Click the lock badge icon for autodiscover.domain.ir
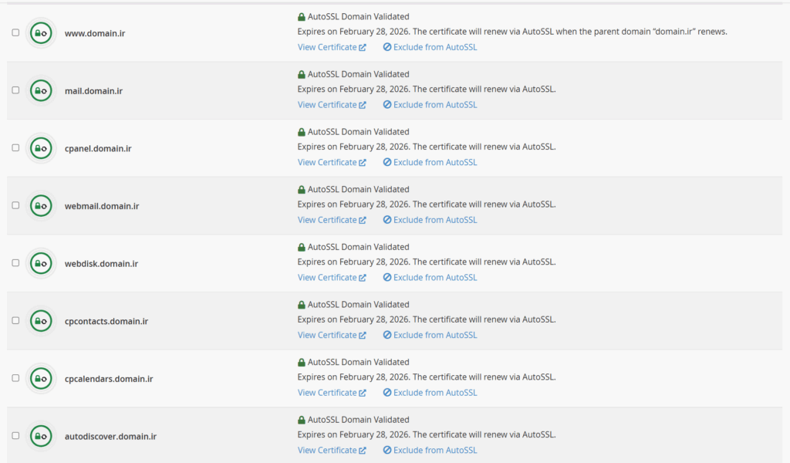The image size is (790, 463). [41, 436]
